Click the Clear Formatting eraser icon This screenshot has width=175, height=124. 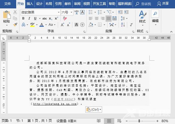click(x=65, y=18)
